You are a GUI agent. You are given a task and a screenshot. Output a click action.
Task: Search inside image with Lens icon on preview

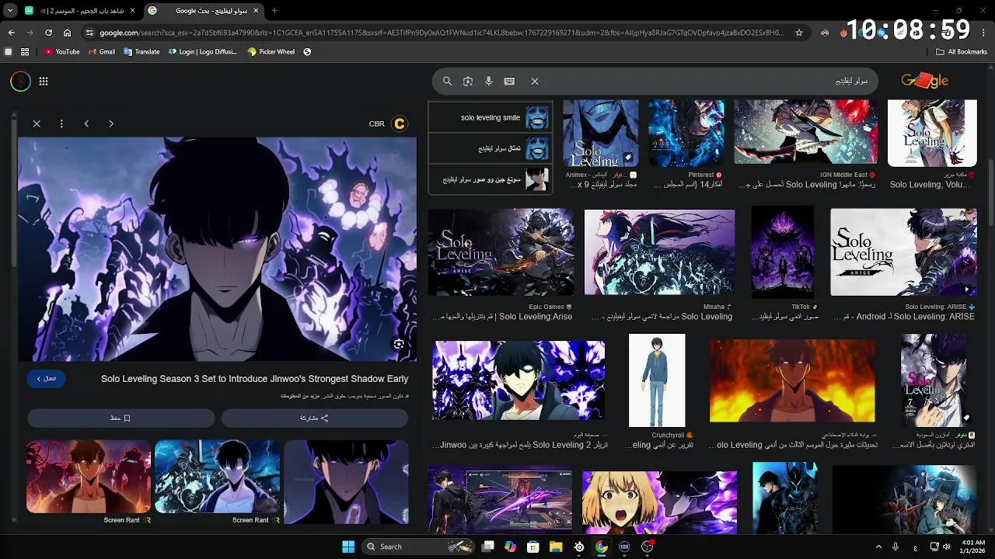[399, 344]
